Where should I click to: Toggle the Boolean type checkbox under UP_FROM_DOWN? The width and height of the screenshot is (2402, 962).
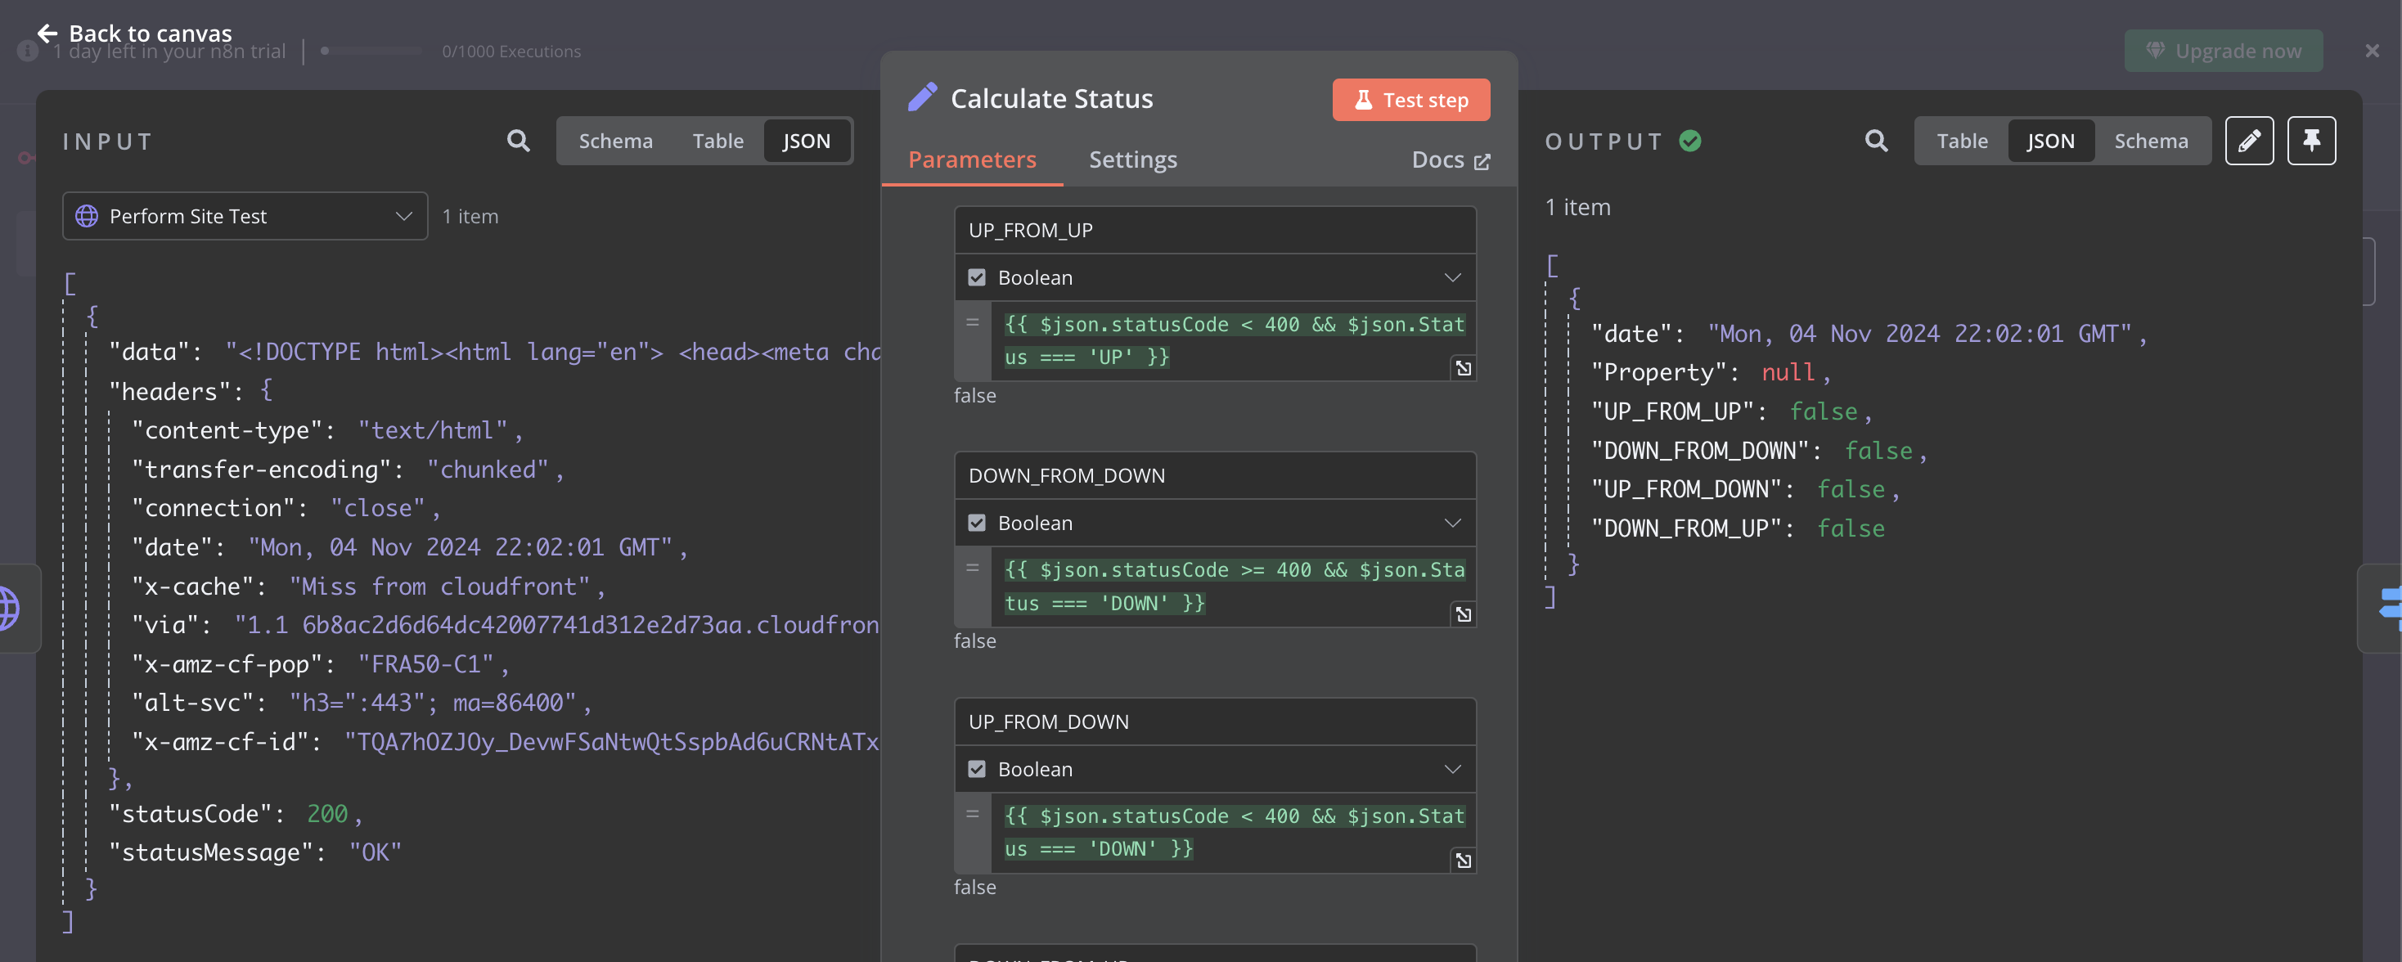click(x=976, y=769)
